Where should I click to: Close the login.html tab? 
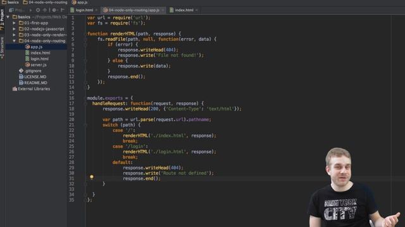click(x=96, y=10)
